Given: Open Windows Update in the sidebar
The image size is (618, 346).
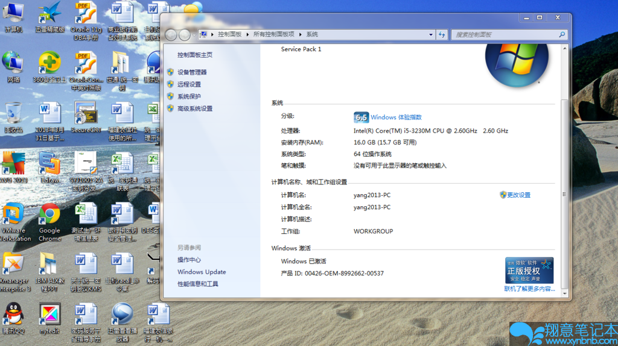Looking at the screenshot, I should click(x=202, y=272).
